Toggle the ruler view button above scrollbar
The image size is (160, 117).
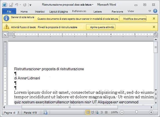(x=156, y=35)
